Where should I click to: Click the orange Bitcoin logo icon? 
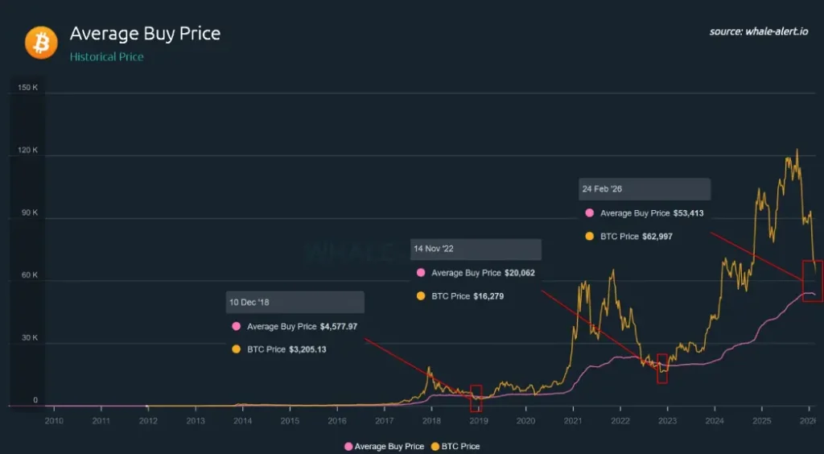[41, 42]
